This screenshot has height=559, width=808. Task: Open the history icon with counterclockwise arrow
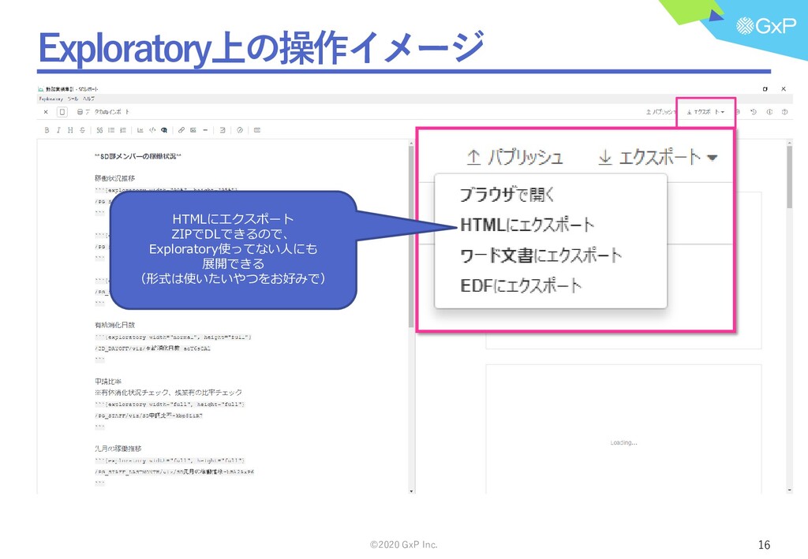click(x=754, y=112)
